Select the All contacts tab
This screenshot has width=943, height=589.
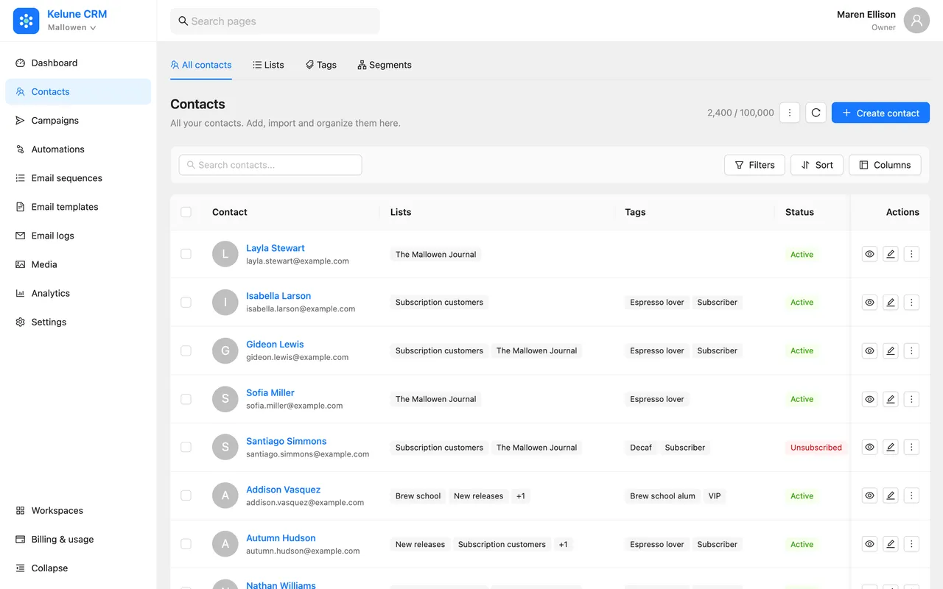tap(201, 65)
